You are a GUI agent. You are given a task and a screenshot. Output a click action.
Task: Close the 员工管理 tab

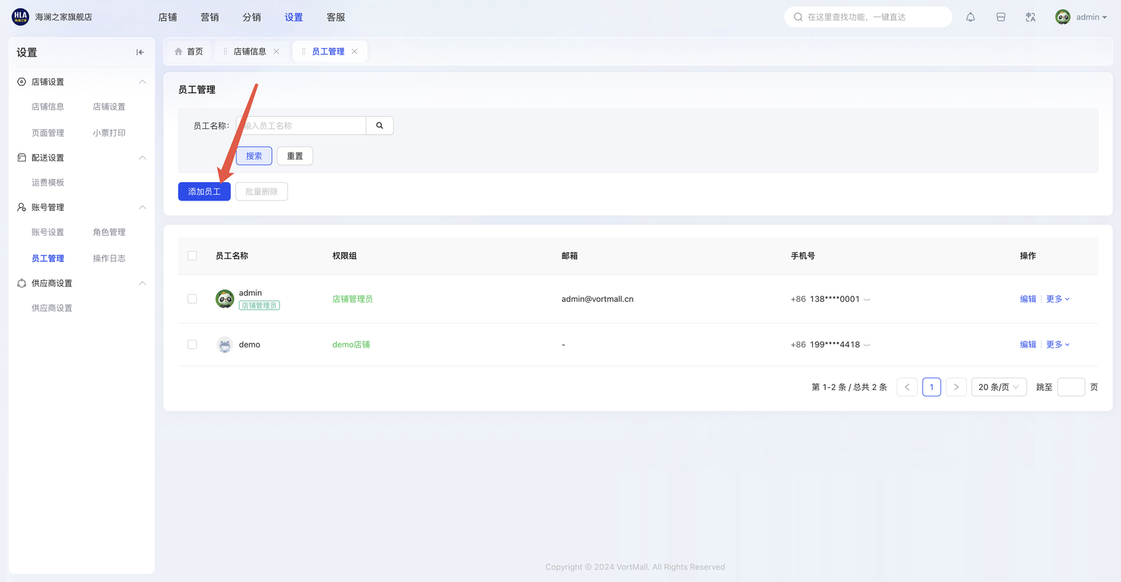(x=355, y=52)
